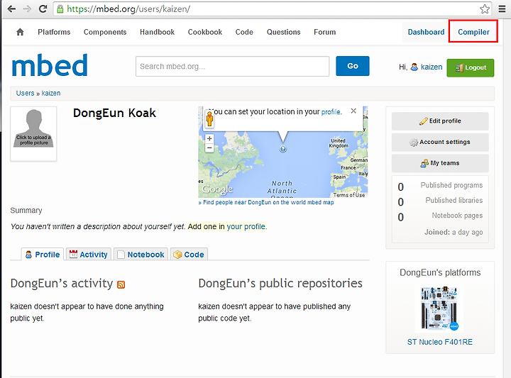This screenshot has height=378, width=511.
Task: Launch the Compiler
Action: tap(473, 32)
